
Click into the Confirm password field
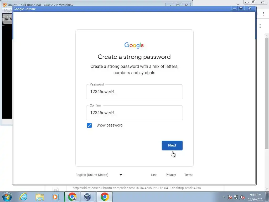click(x=134, y=113)
